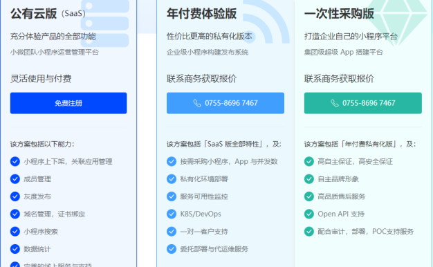Click feature text 服务可用性监控
433x267 pixels.
[x=204, y=196]
